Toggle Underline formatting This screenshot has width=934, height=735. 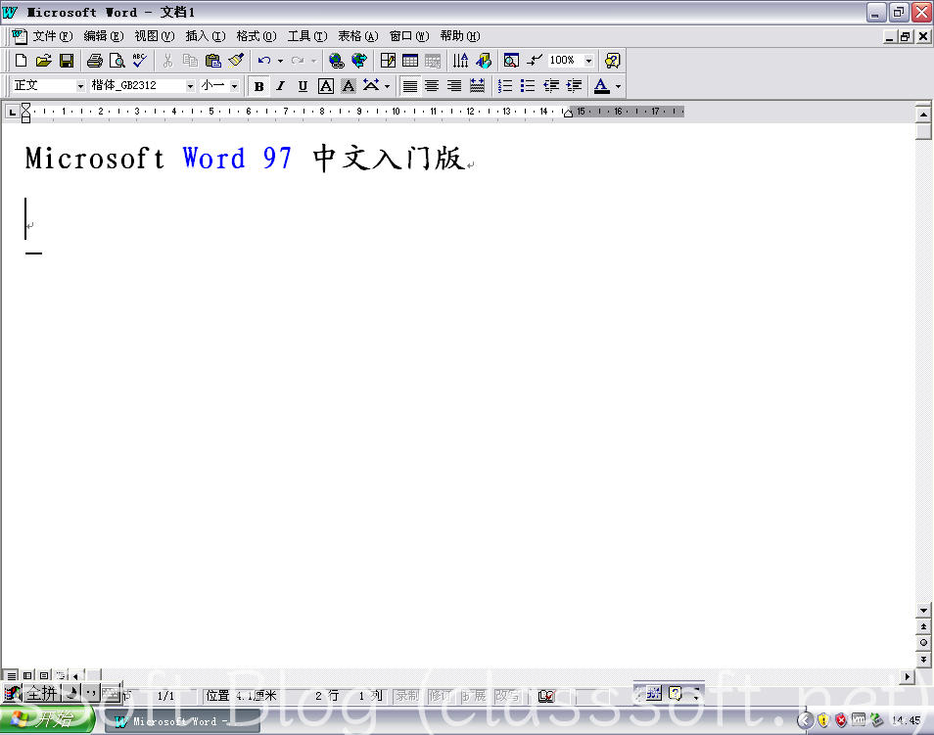point(303,86)
